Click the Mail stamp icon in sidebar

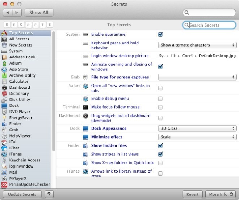point(4,173)
